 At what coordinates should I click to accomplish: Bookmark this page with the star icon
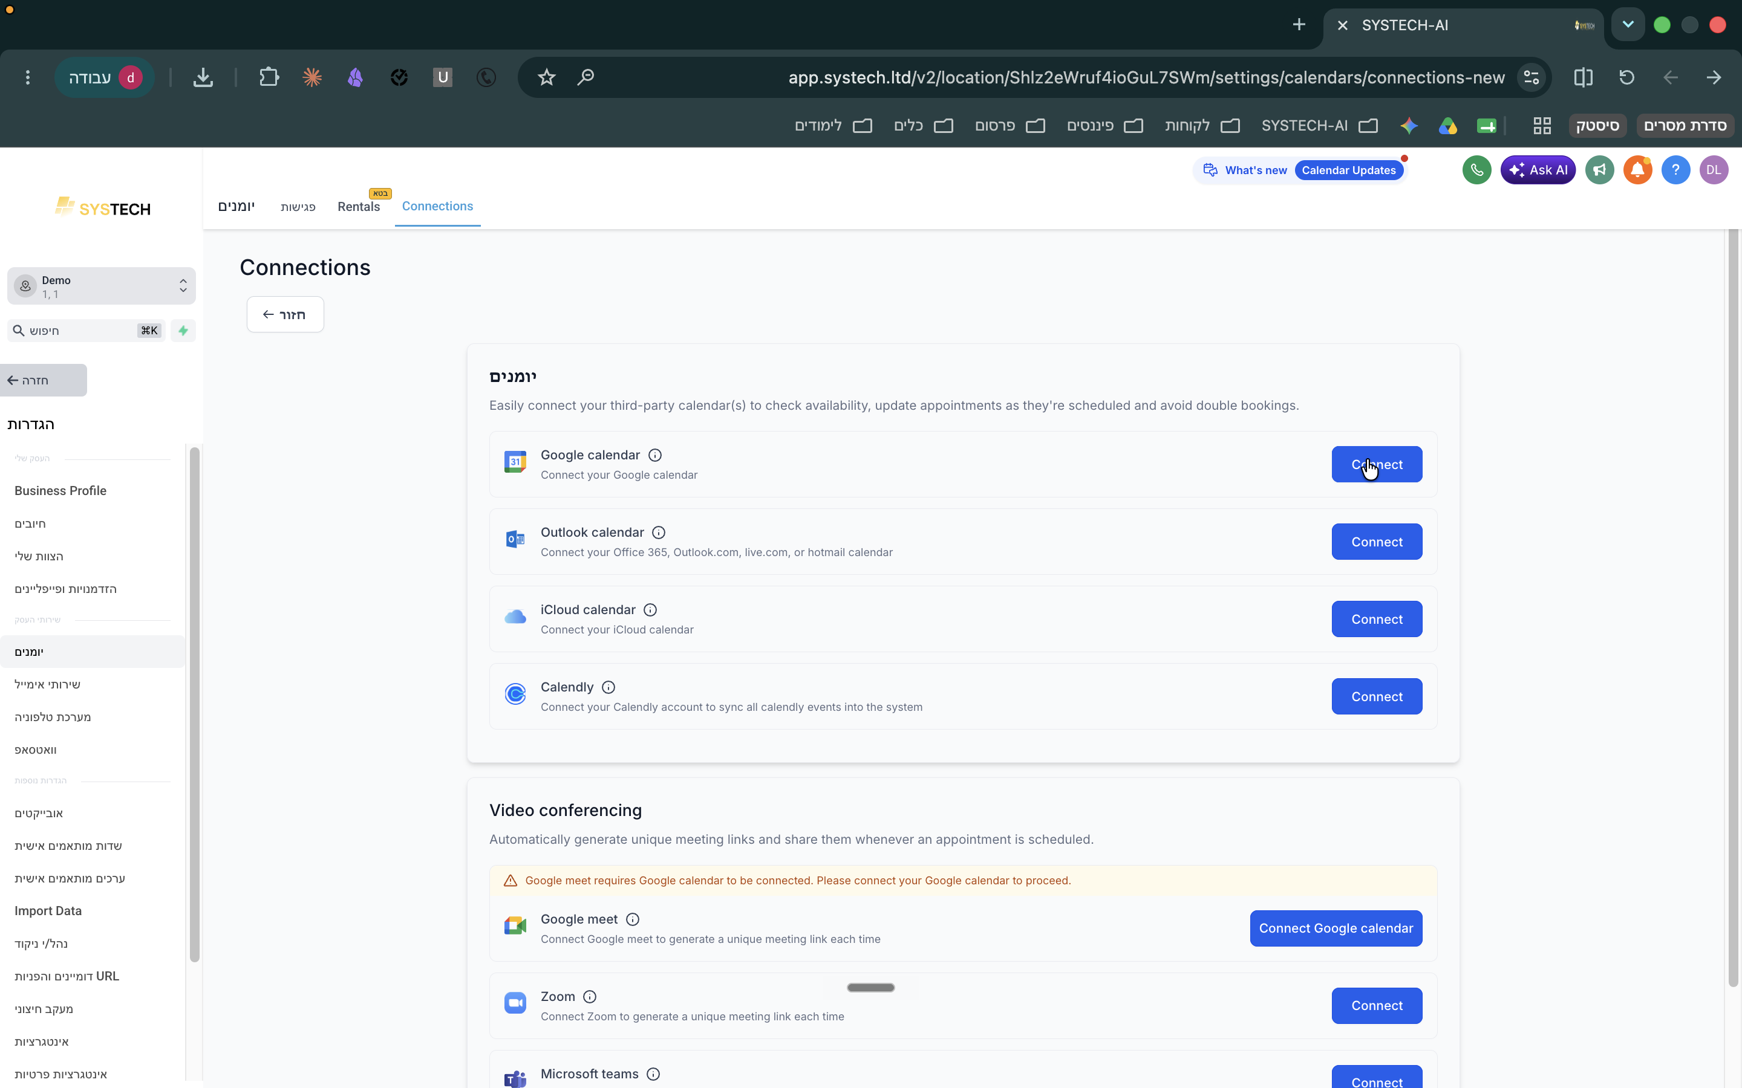[x=546, y=77]
